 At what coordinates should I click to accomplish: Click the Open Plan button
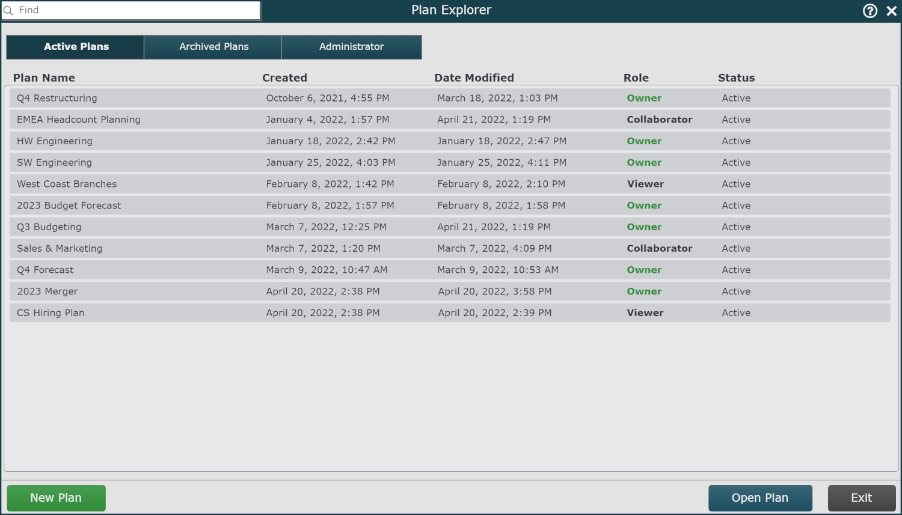(759, 498)
